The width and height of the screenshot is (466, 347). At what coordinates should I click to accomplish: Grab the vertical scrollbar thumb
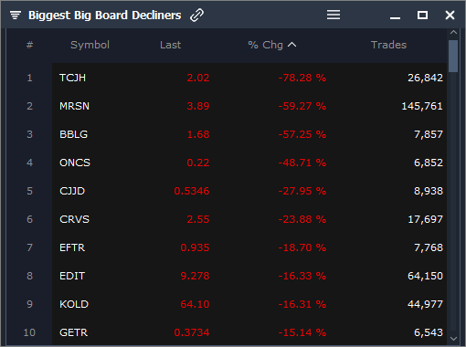pos(453,56)
